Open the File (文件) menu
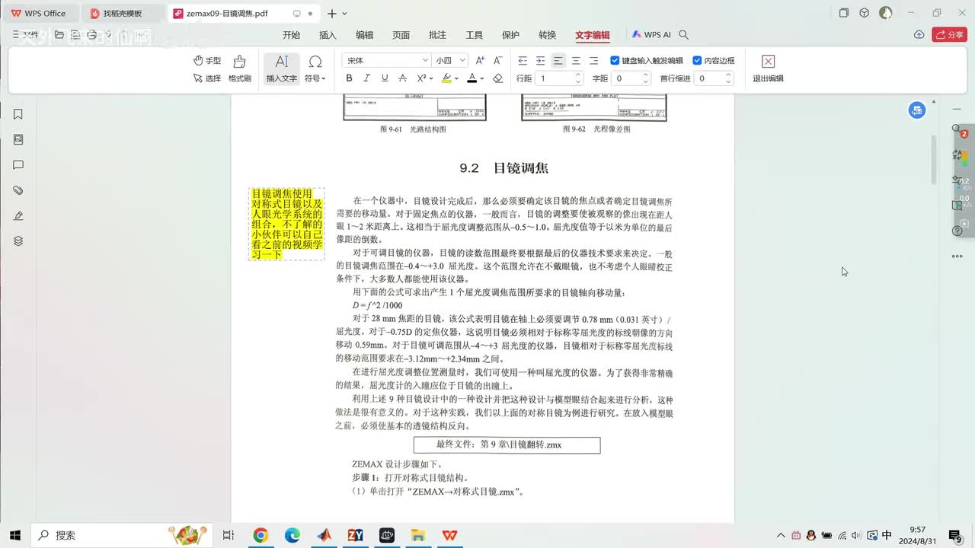The image size is (975, 548). (26, 35)
